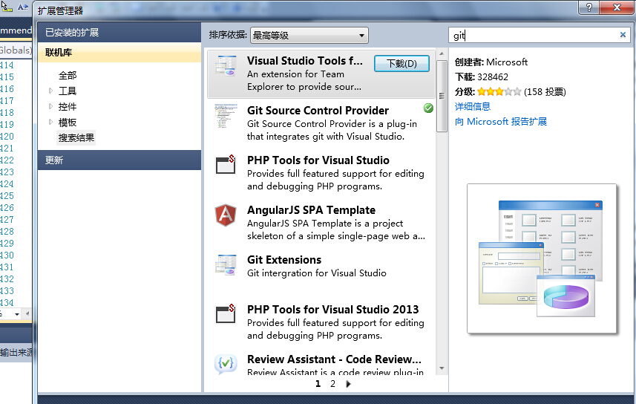636x404 pixels.
Task: Select Visual Studio Tools f... title
Action: pyautogui.click(x=305, y=60)
